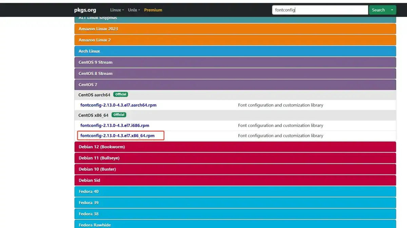Collapse the CentOS 7 section
Viewport: 407px width, 228px height.
88,85
